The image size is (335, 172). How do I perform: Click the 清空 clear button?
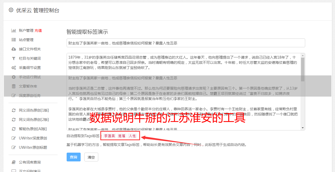[x=91, y=157]
